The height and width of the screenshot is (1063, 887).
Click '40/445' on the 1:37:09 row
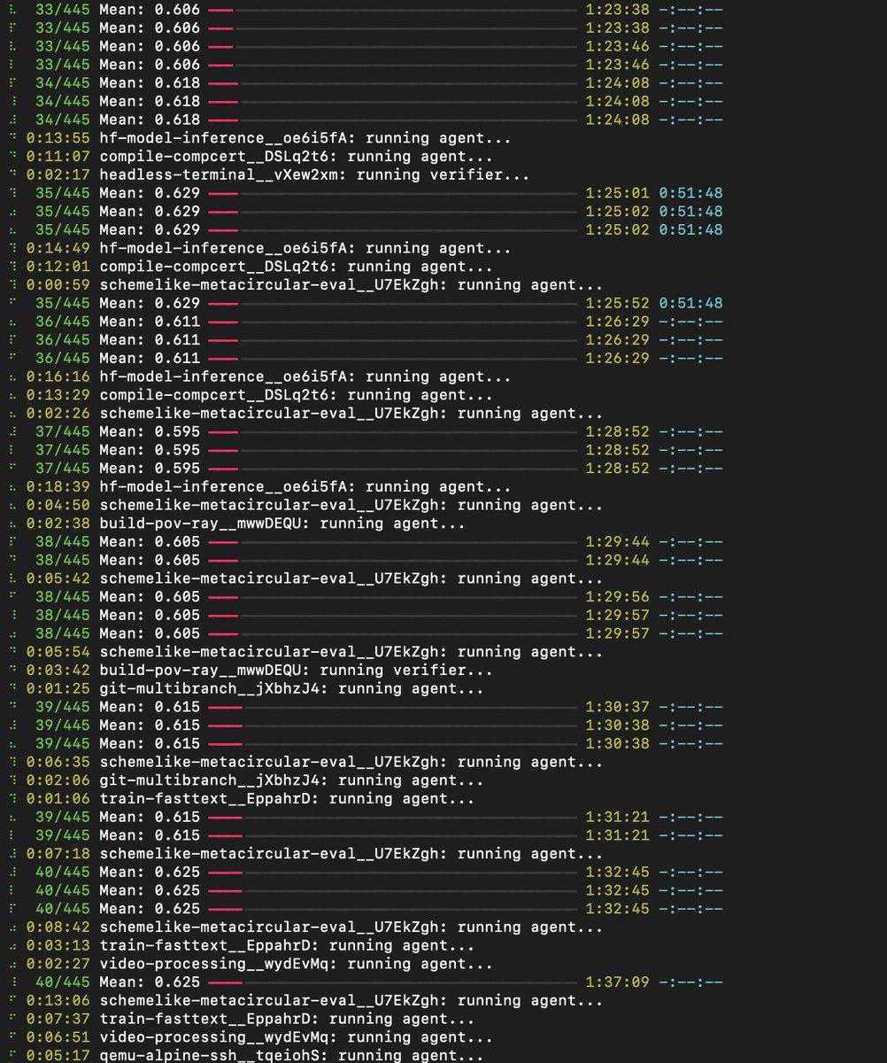click(63, 982)
